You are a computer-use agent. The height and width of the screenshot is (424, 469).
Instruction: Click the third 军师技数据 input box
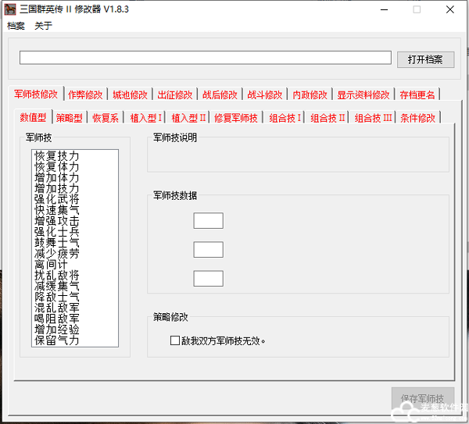(x=208, y=279)
